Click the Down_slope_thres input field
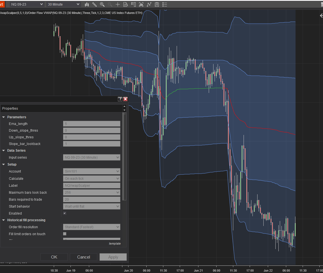This screenshot has width=323, height=273. [x=91, y=131]
